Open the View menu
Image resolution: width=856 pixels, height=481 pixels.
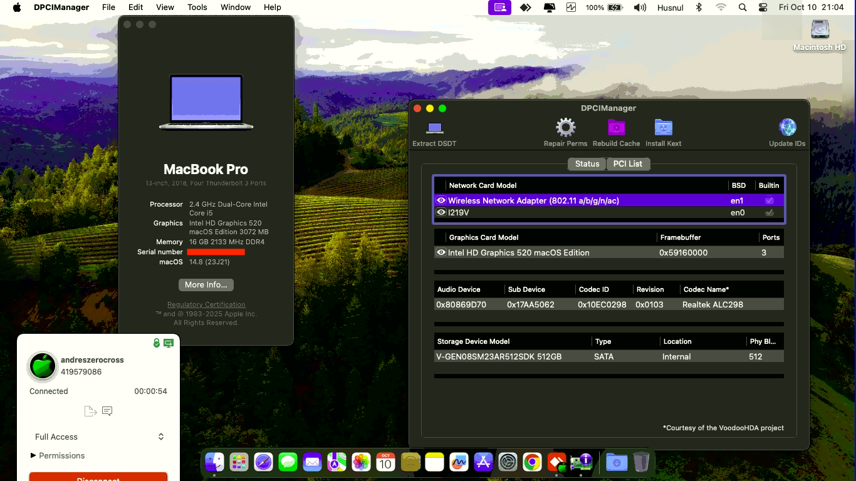tap(165, 8)
